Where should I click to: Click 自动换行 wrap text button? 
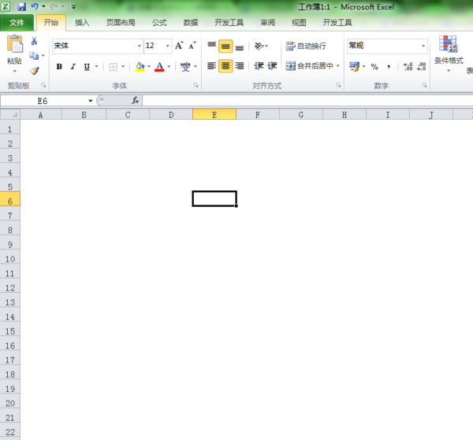(306, 46)
